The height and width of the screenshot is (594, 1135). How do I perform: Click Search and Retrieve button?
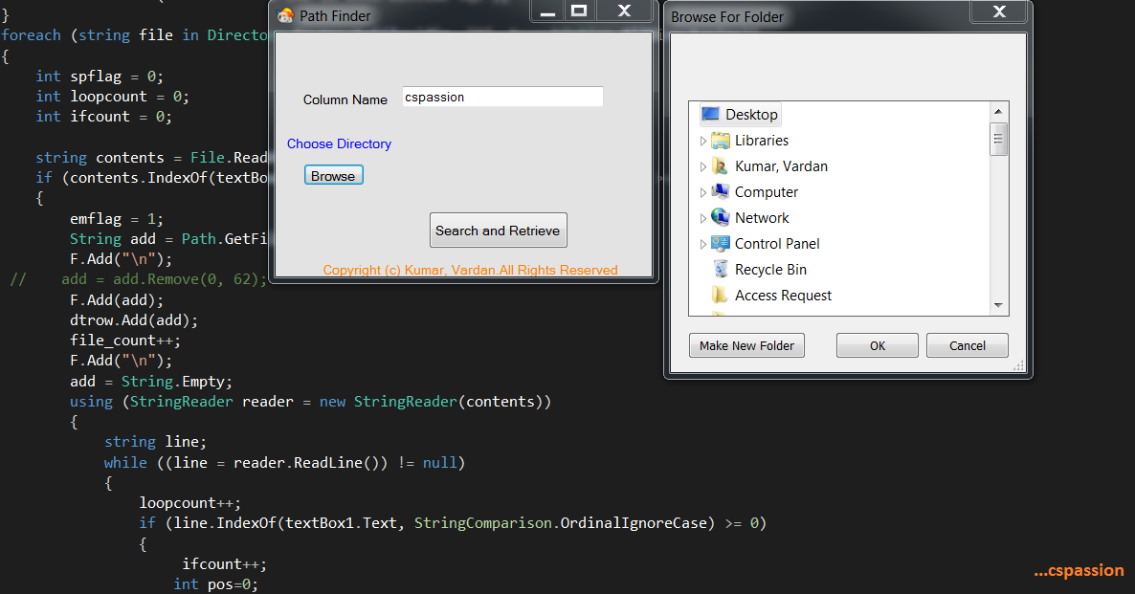click(x=498, y=231)
